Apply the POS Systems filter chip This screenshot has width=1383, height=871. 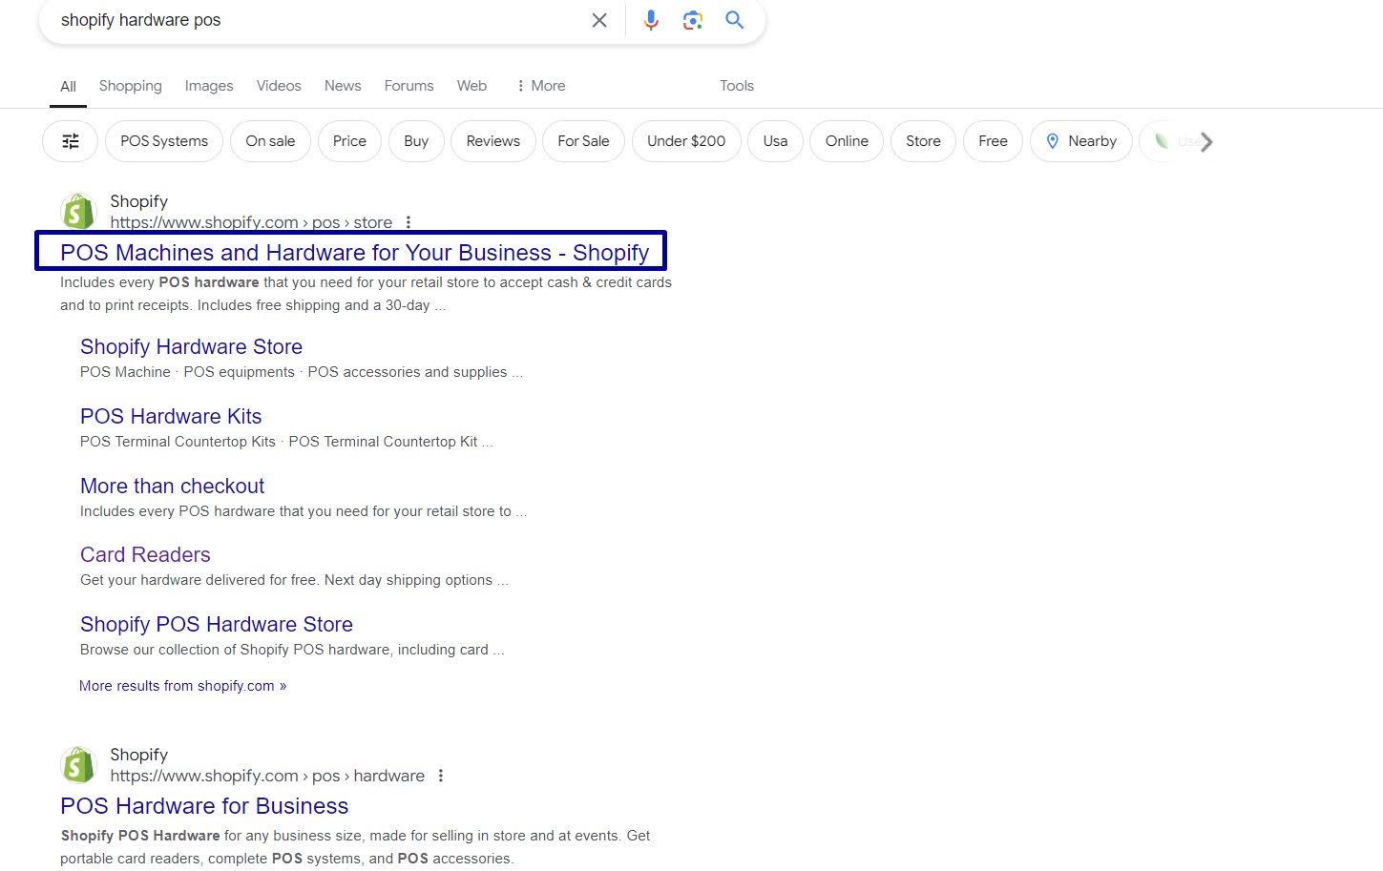pos(164,141)
